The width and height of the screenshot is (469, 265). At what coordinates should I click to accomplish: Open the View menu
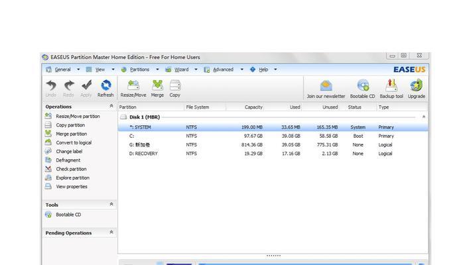click(100, 70)
